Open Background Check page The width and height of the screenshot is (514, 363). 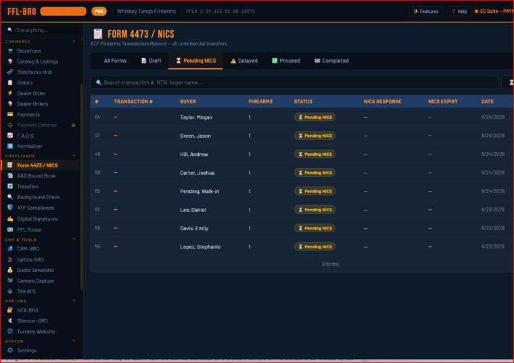coord(39,197)
